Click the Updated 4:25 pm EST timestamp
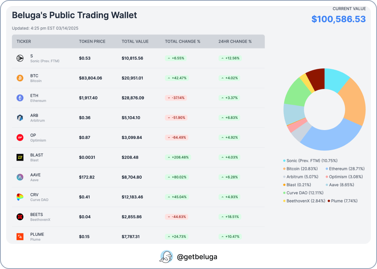Image resolution: width=377 pixels, height=269 pixels. point(45,28)
